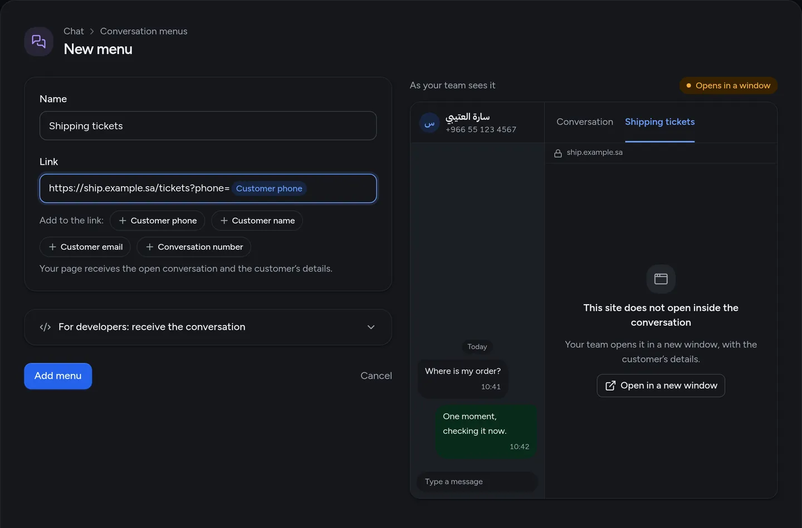Viewport: 802px width, 528px height.
Task: Add Customer name to the link
Action: pos(257,221)
